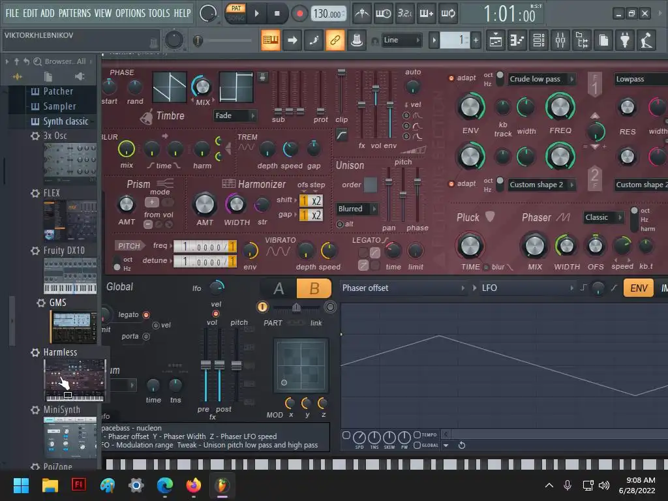Open the Playlist view icon

496,40
